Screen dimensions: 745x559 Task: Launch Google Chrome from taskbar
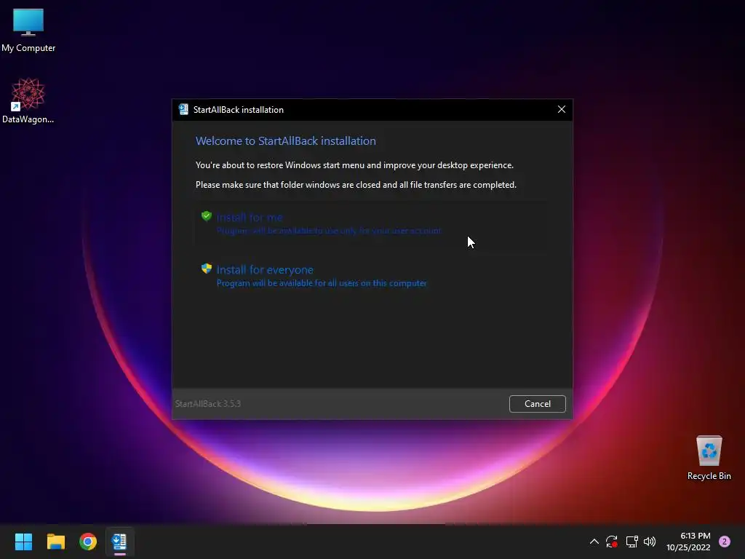88,542
